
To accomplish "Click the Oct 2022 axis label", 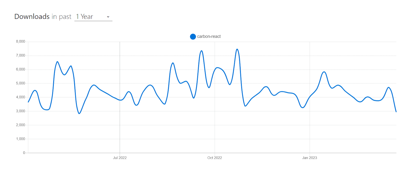I will [x=214, y=158].
